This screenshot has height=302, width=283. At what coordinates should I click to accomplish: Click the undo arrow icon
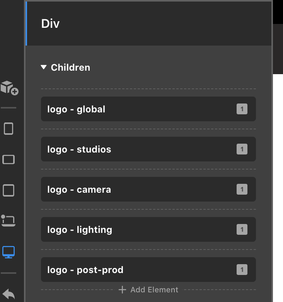(x=9, y=294)
